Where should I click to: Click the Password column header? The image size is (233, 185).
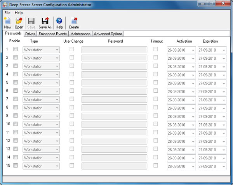(x=115, y=41)
